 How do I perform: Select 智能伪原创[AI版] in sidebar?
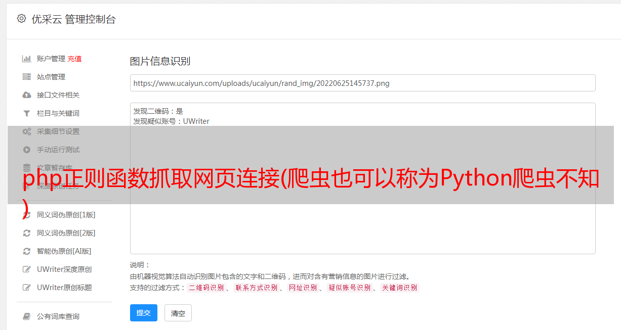coord(64,251)
